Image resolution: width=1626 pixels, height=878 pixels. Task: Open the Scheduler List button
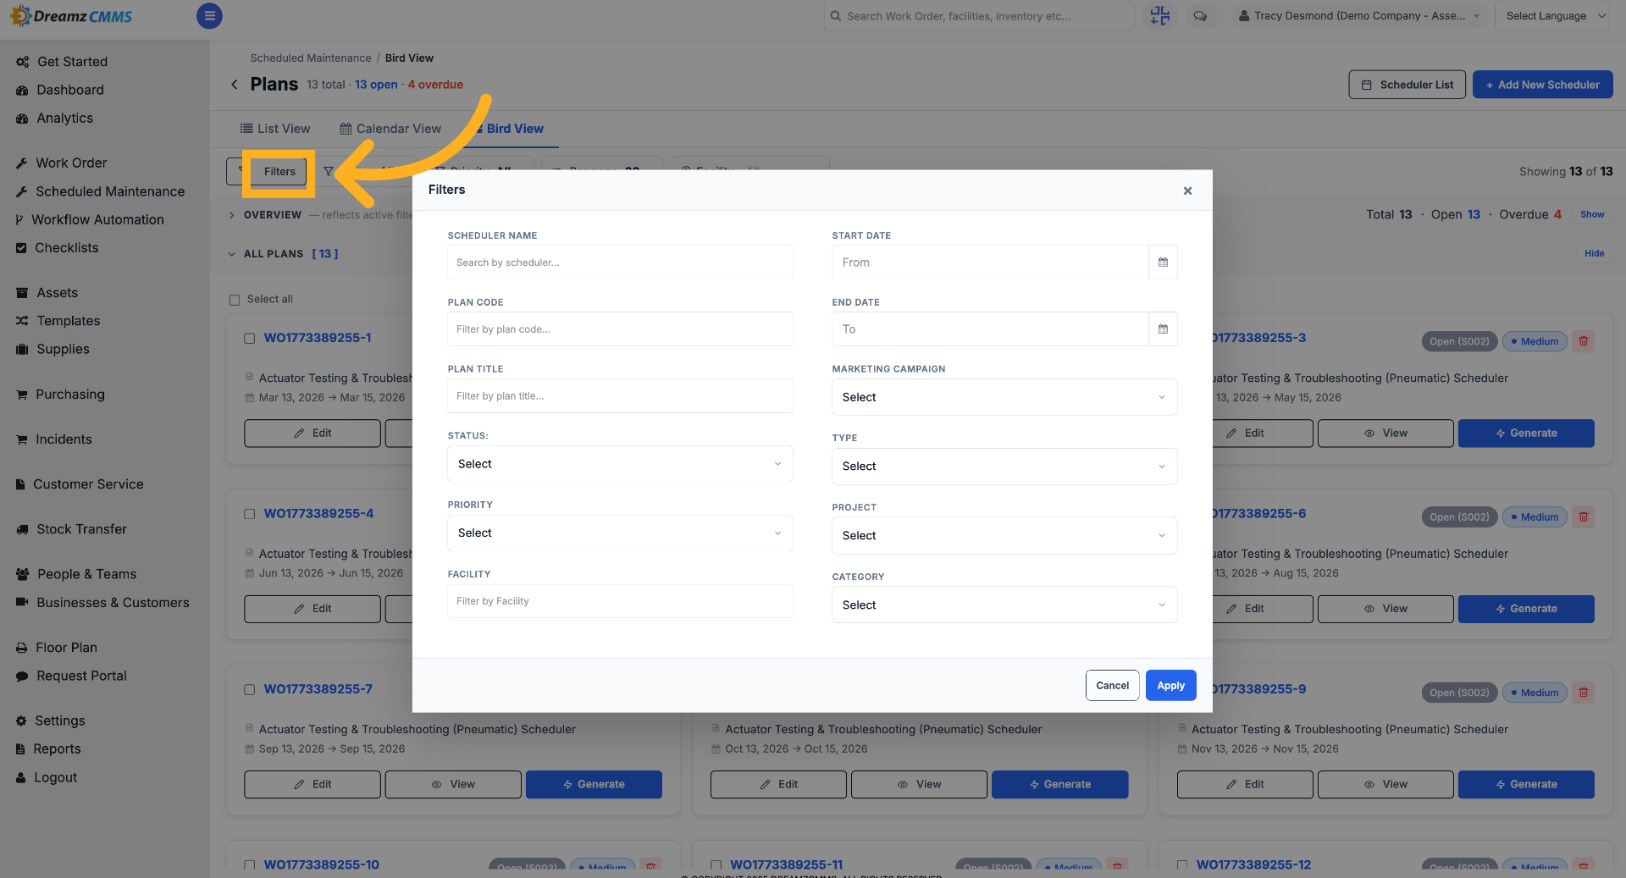1407,85
